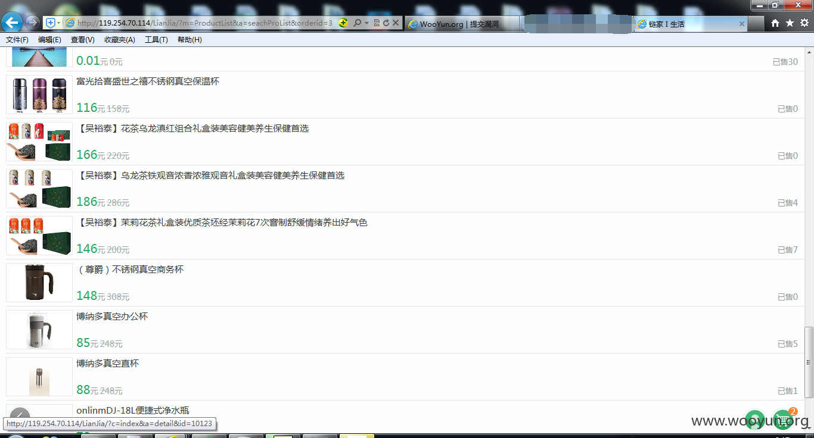814x438 pixels.
Task: Click the boardwalk sea thumbnail at top
Action: pos(39,58)
